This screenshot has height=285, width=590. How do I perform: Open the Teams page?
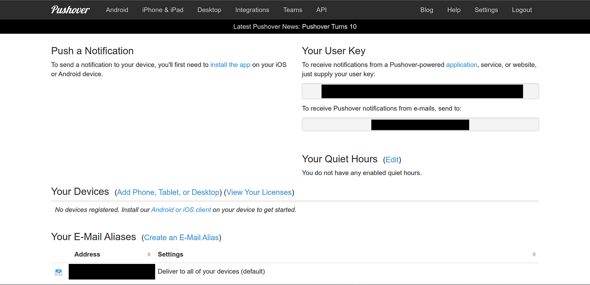[292, 10]
